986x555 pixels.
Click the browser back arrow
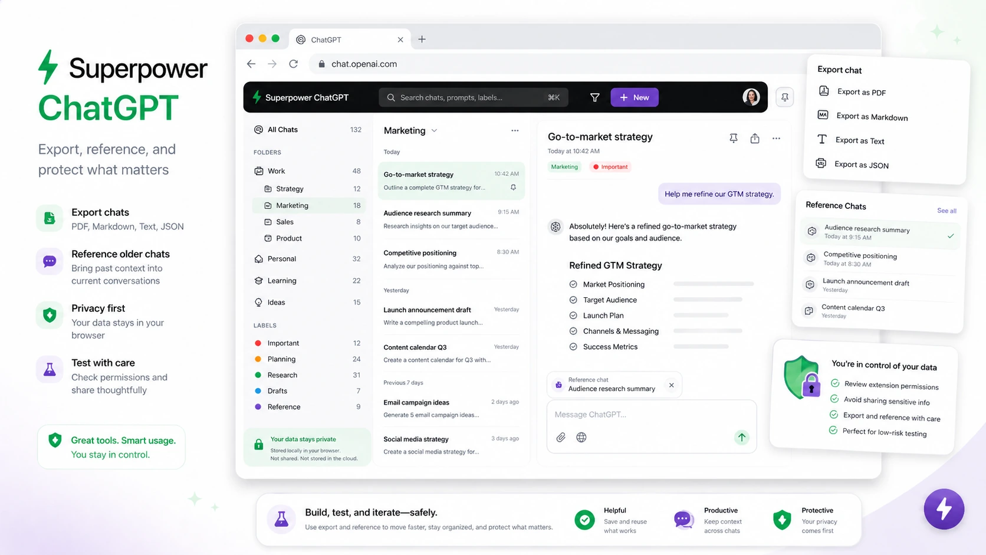click(251, 64)
